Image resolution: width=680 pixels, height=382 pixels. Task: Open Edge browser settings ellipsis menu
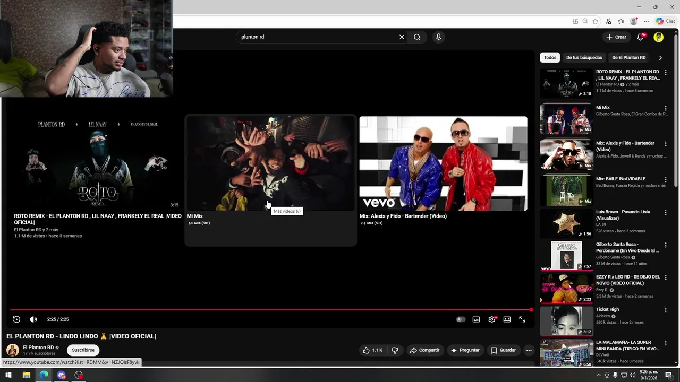point(646,21)
